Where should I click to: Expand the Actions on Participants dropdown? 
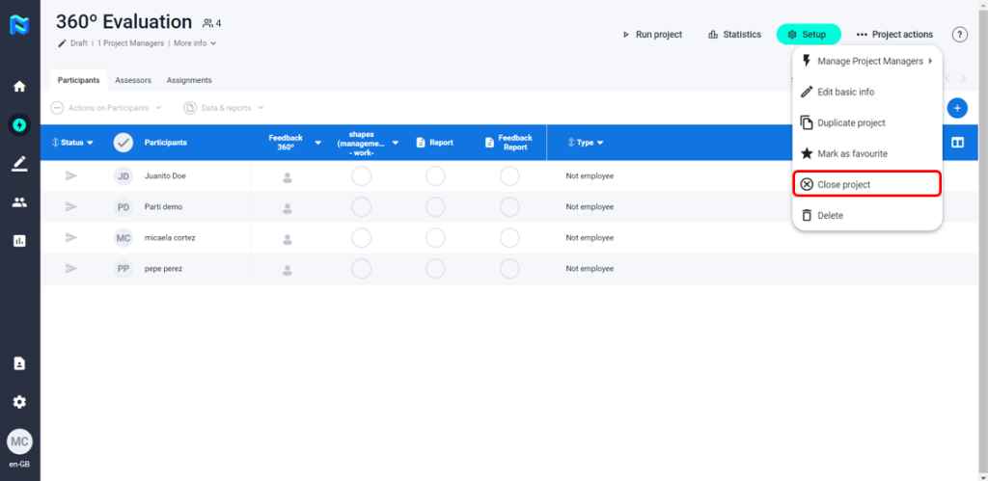pyautogui.click(x=106, y=108)
